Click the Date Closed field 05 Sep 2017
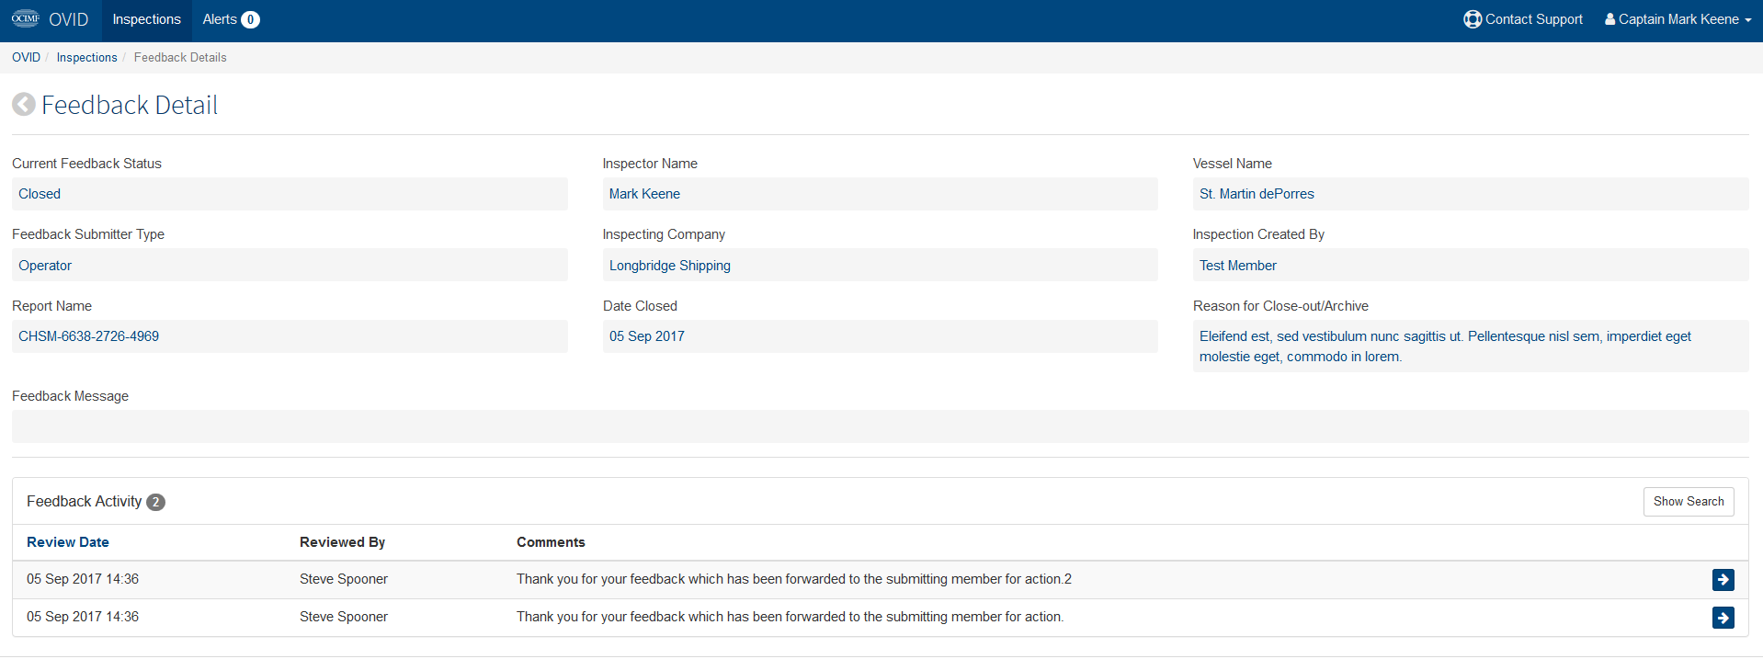Image resolution: width=1763 pixels, height=659 pixels. tap(880, 336)
